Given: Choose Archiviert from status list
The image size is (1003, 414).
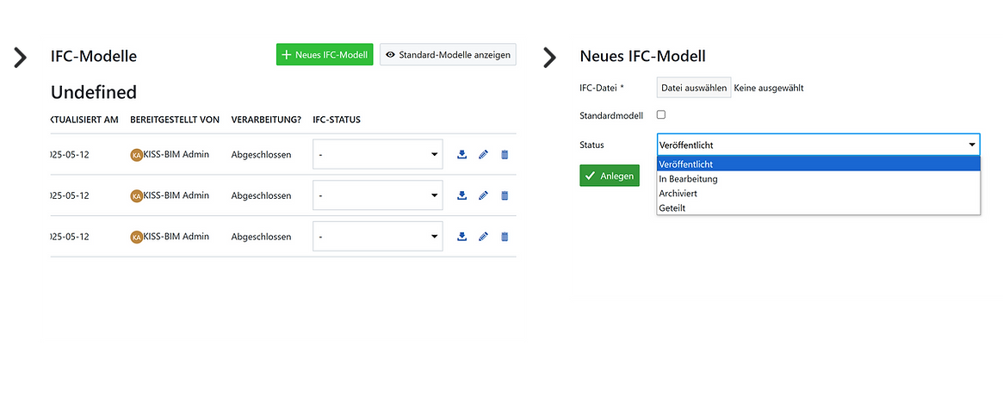Looking at the screenshot, I should click(x=818, y=194).
